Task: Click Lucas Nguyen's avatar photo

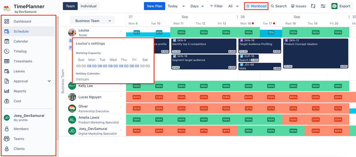Action: point(72,97)
